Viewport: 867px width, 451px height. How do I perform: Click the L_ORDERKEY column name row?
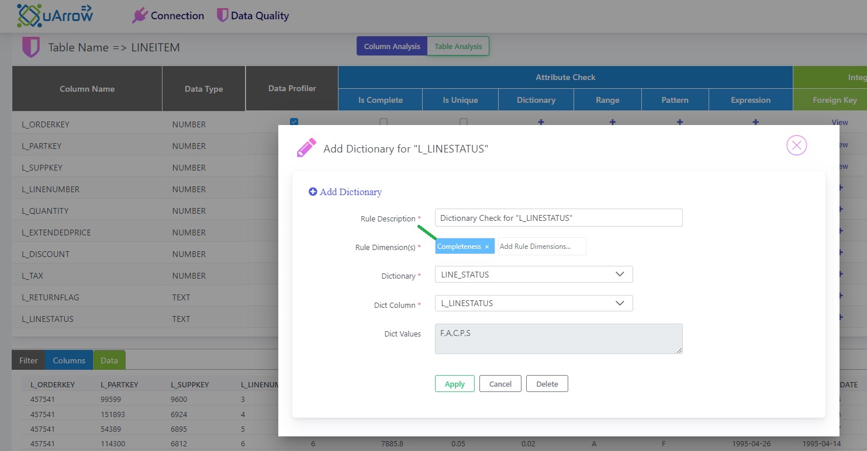click(x=46, y=124)
